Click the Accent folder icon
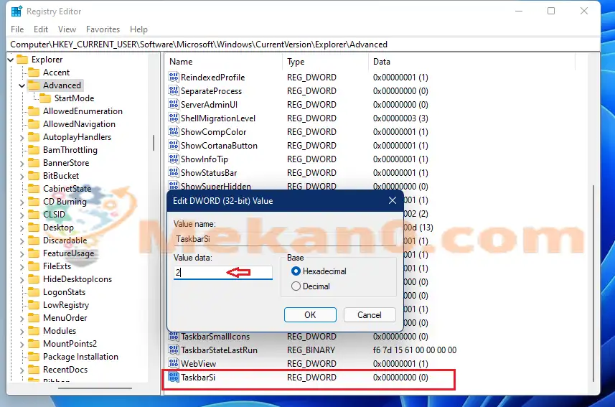 click(34, 72)
